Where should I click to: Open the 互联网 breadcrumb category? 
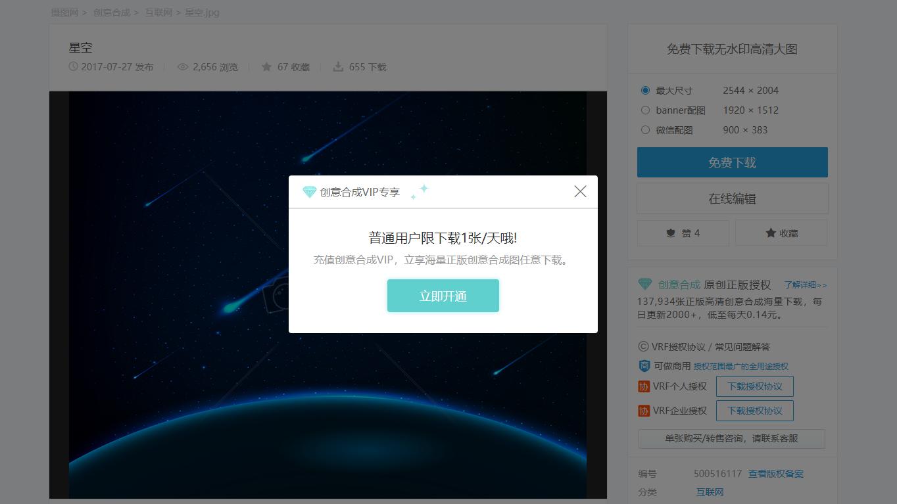[158, 12]
